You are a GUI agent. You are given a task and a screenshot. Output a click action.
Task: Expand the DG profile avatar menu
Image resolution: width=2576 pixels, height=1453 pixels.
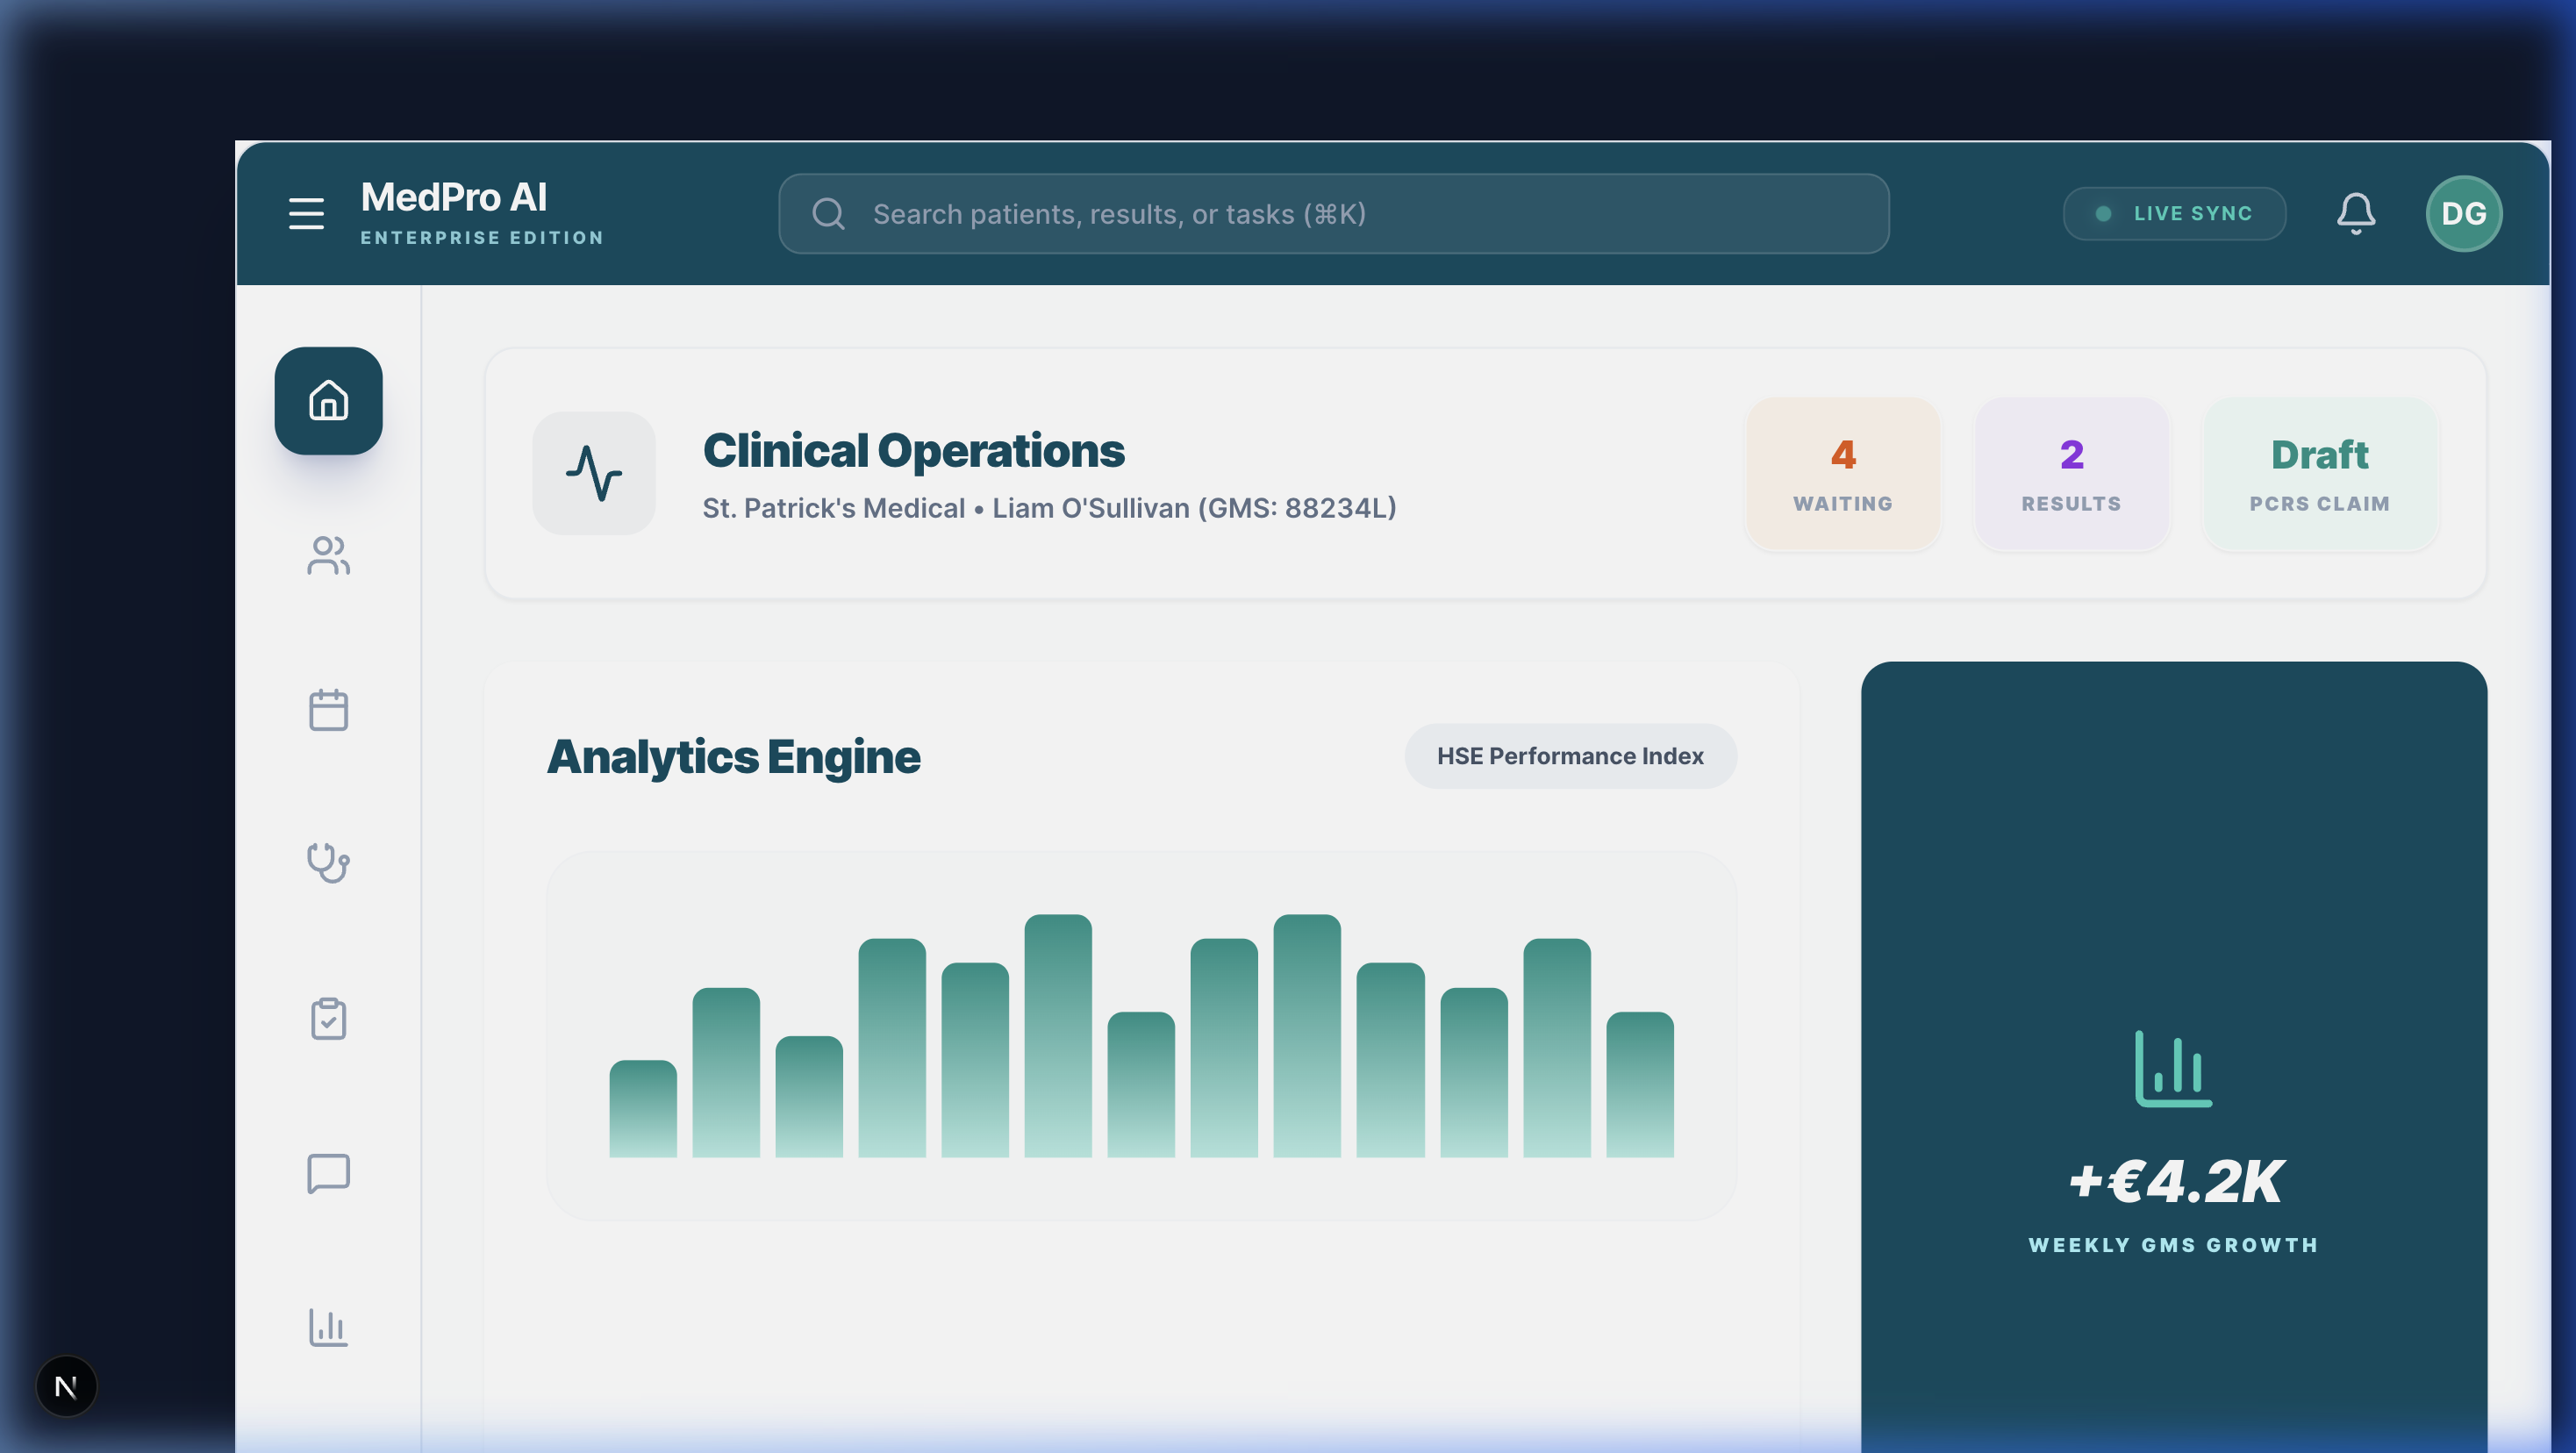[x=2463, y=213]
